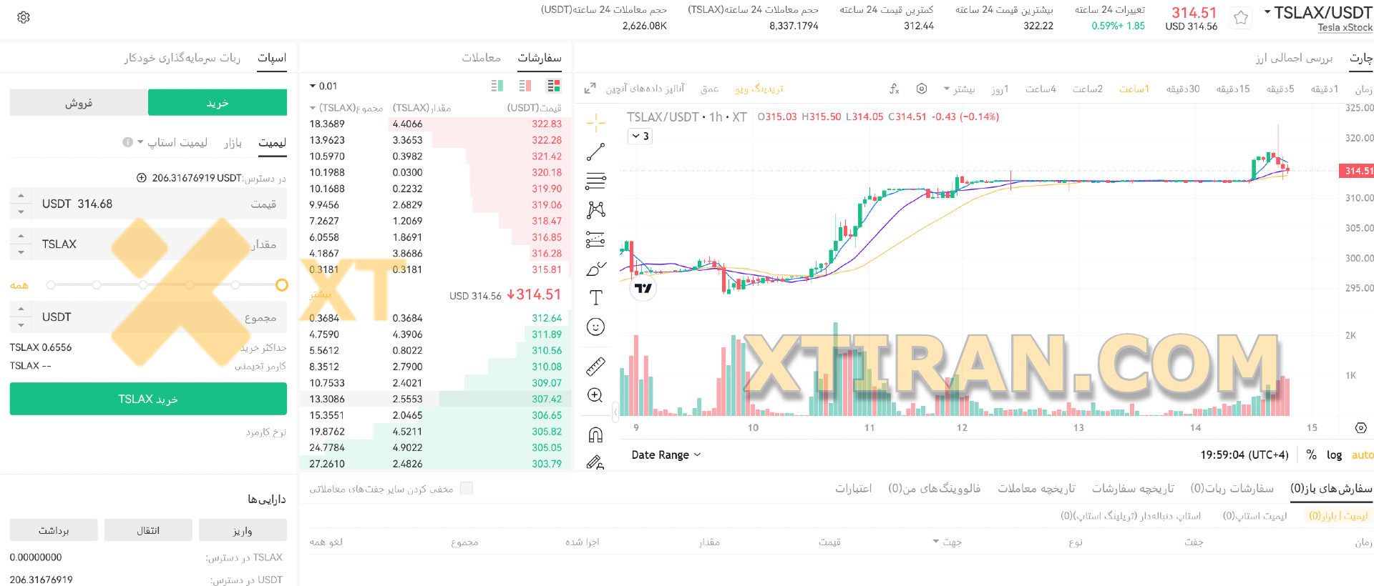Screen dimensions: 1374x586
Task: Select the forecasting position tool
Action: (595, 239)
